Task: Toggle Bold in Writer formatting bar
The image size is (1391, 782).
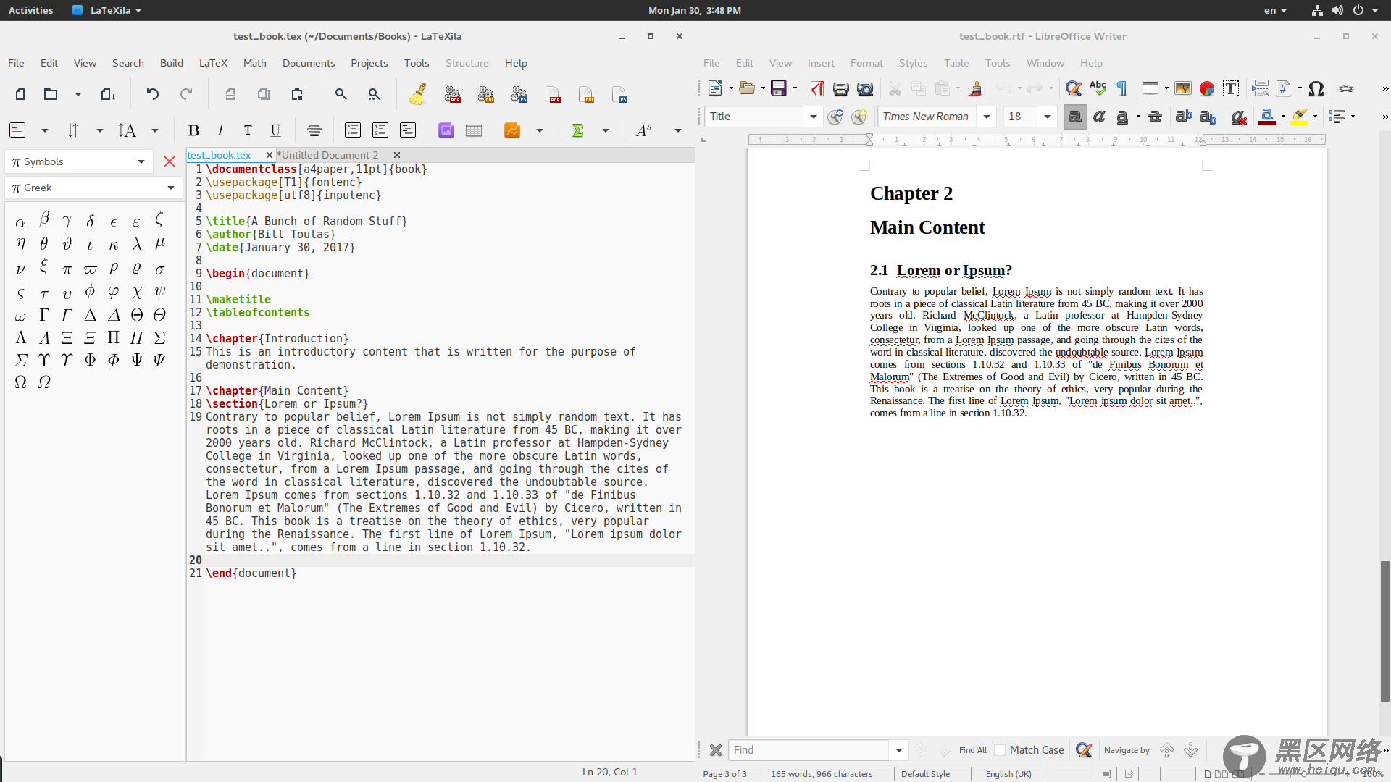Action: click(1075, 117)
